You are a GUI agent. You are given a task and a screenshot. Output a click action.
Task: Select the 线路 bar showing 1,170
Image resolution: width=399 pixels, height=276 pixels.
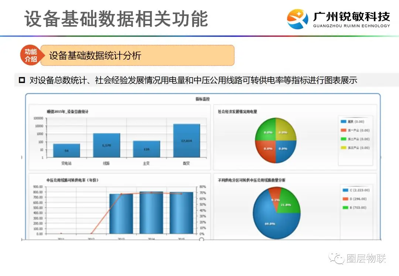coord(106,145)
